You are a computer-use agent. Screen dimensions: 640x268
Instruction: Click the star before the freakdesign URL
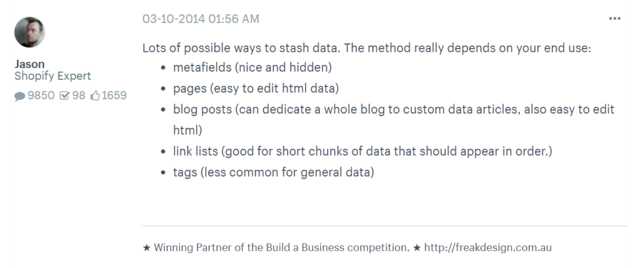[x=417, y=247]
